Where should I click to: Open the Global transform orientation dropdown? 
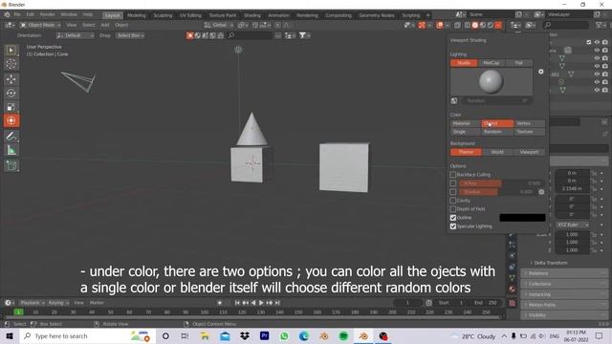219,25
